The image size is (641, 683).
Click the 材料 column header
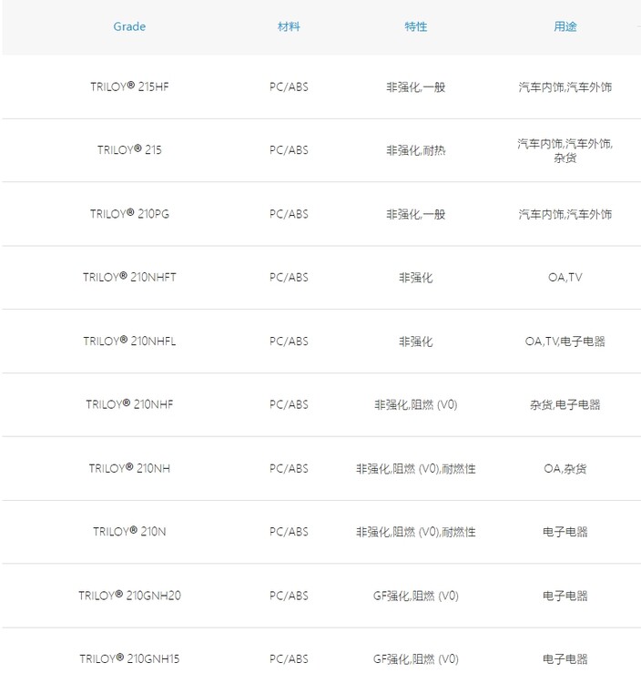289,26
